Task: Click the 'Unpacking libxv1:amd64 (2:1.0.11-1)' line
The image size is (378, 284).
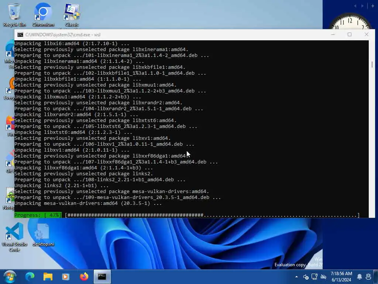Action: 72,150
